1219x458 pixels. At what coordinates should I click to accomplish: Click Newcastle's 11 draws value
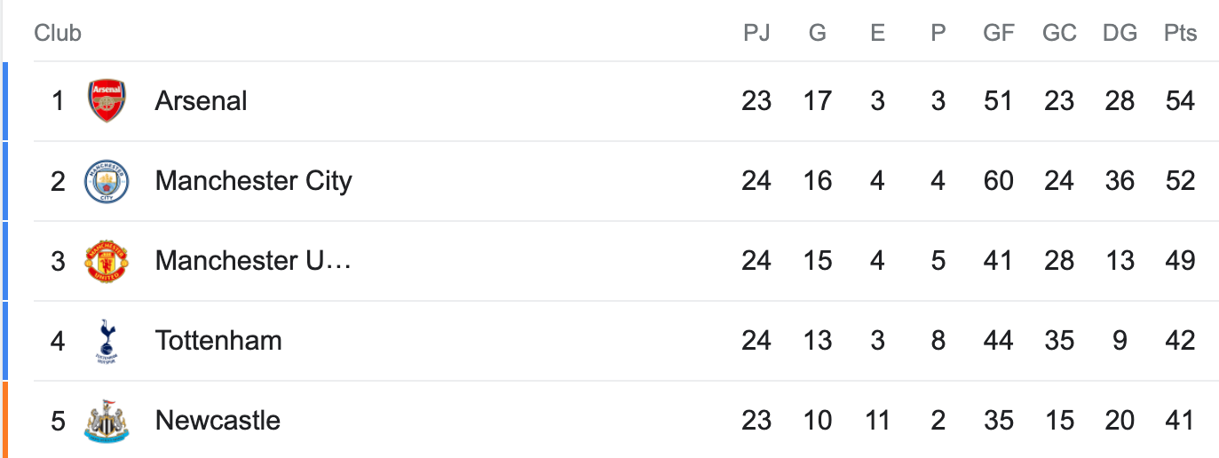coord(877,421)
